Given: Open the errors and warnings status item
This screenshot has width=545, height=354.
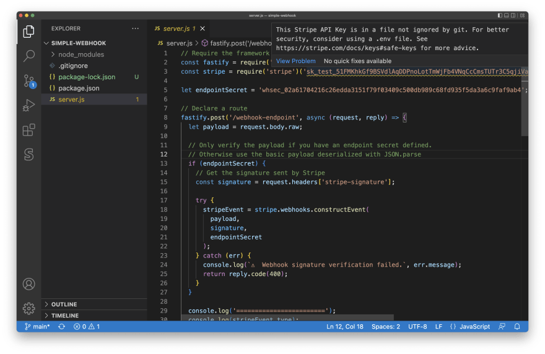Looking at the screenshot, I should click(87, 327).
